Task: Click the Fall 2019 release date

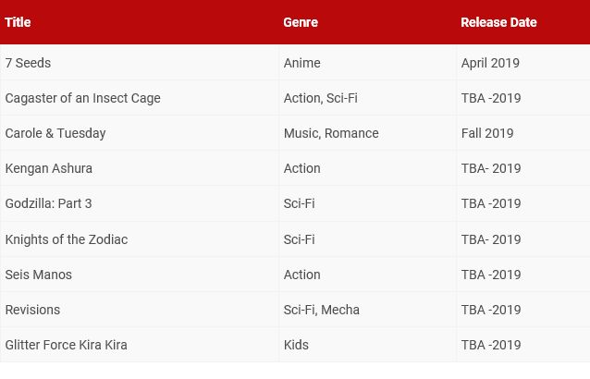Action: click(x=487, y=133)
